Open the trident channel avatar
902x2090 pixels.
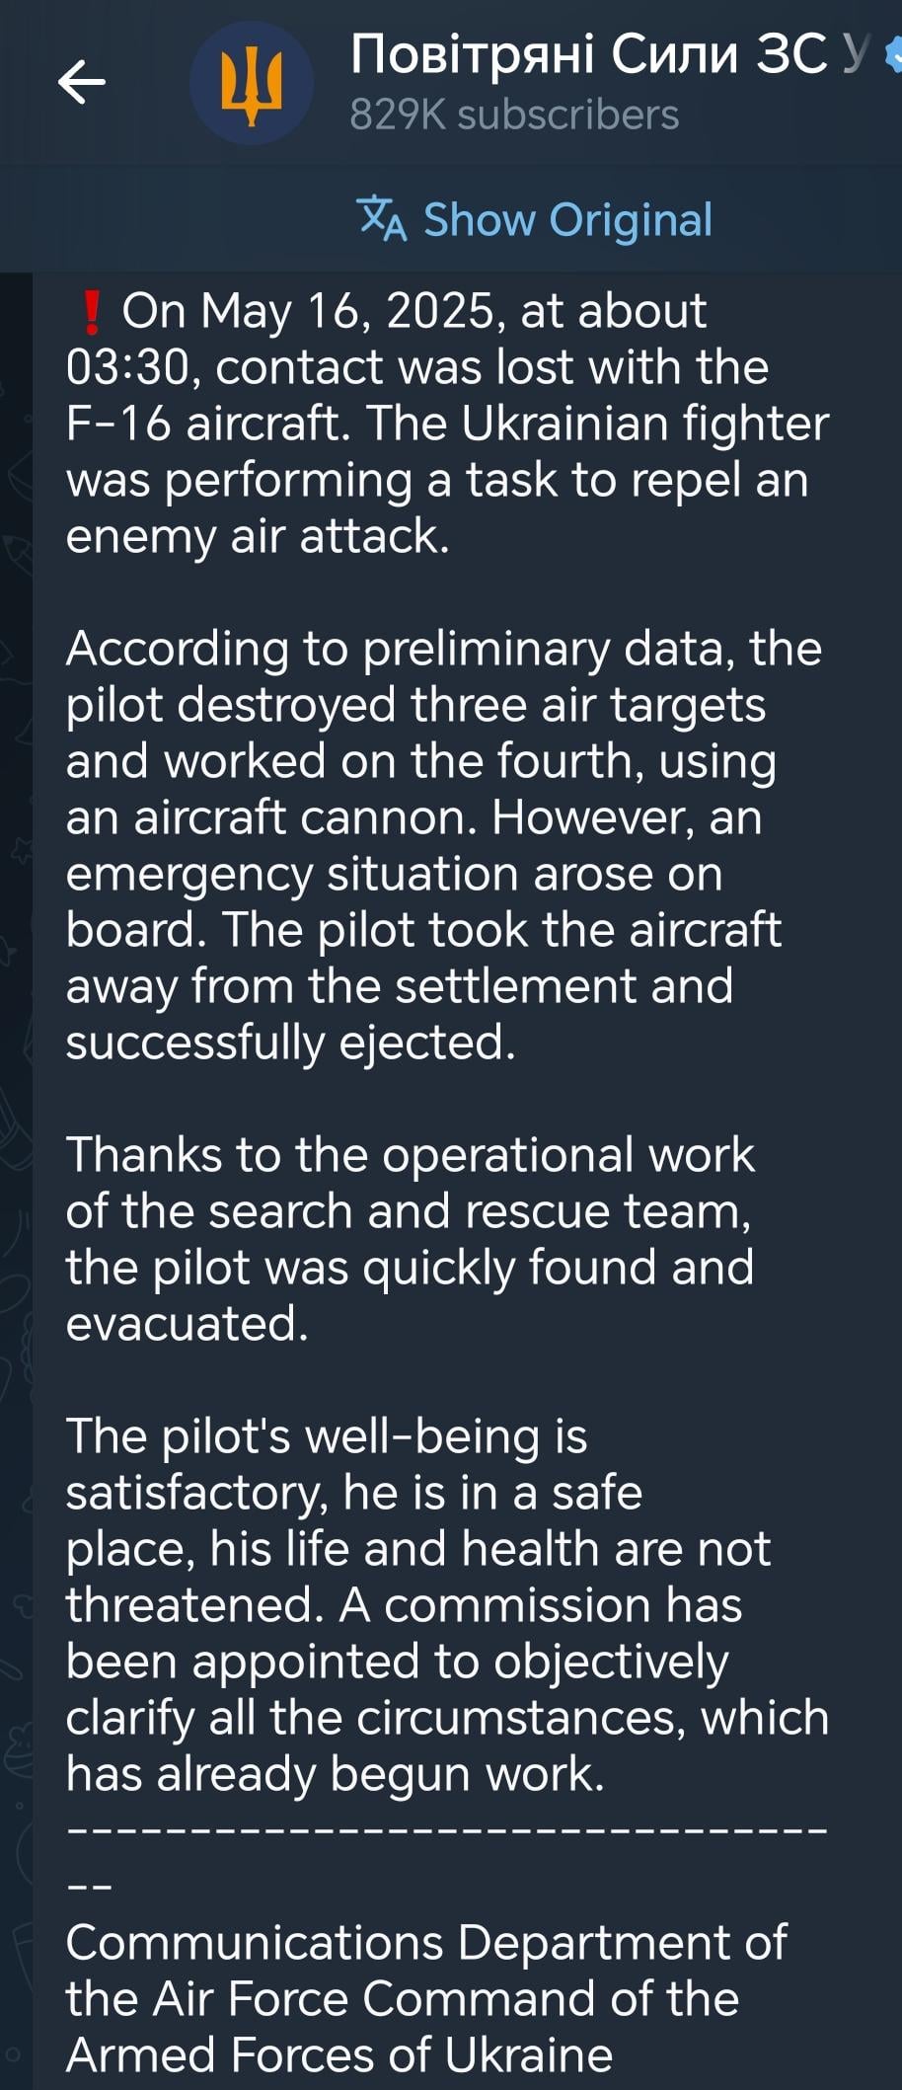click(x=252, y=85)
